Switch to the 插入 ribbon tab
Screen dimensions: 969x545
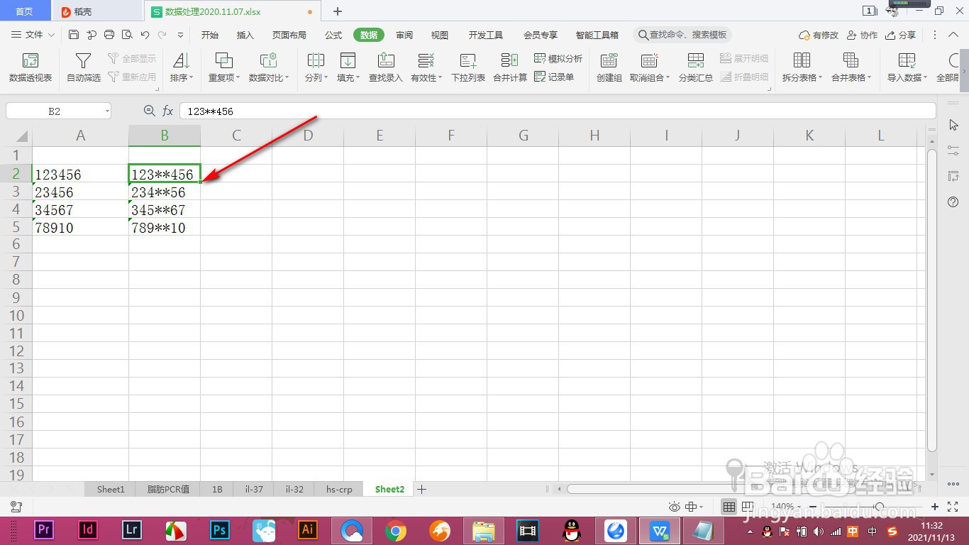tap(245, 35)
